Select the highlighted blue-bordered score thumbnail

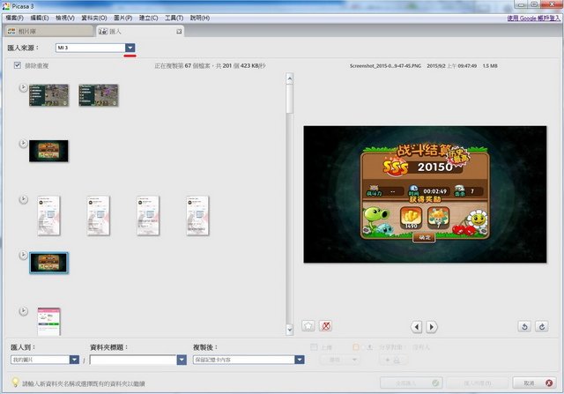(48, 263)
